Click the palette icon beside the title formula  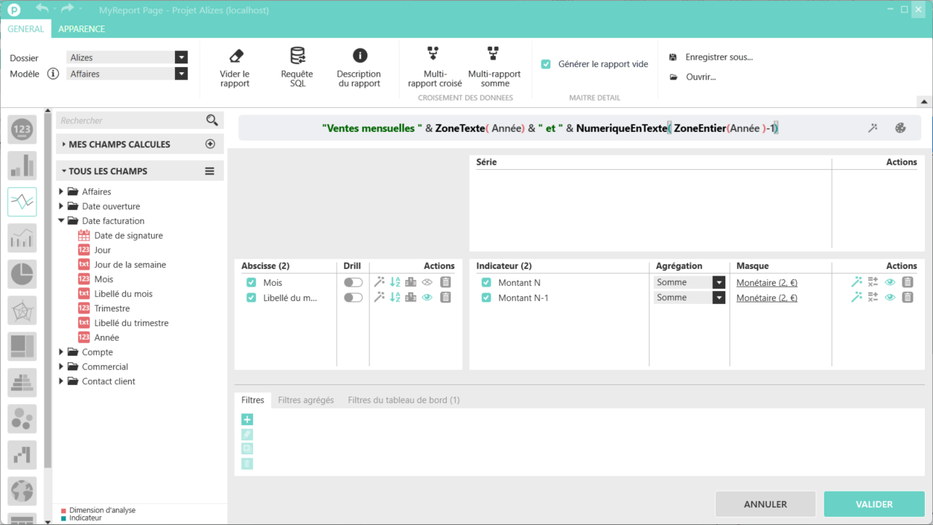(x=900, y=128)
